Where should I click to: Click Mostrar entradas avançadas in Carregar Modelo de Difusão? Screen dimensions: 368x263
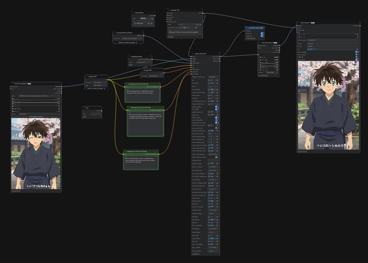[x=128, y=42]
